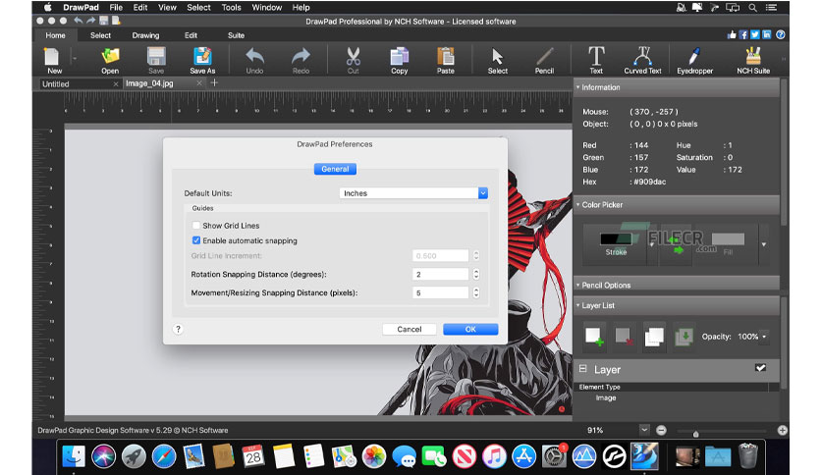This screenshot has height=475, width=821.
Task: Zoom out with the minus icon
Action: [661, 430]
